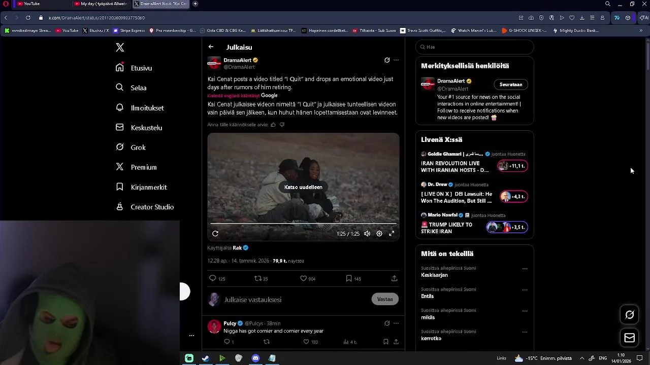Open Premium page
The width and height of the screenshot is (650, 365).
click(x=136, y=167)
